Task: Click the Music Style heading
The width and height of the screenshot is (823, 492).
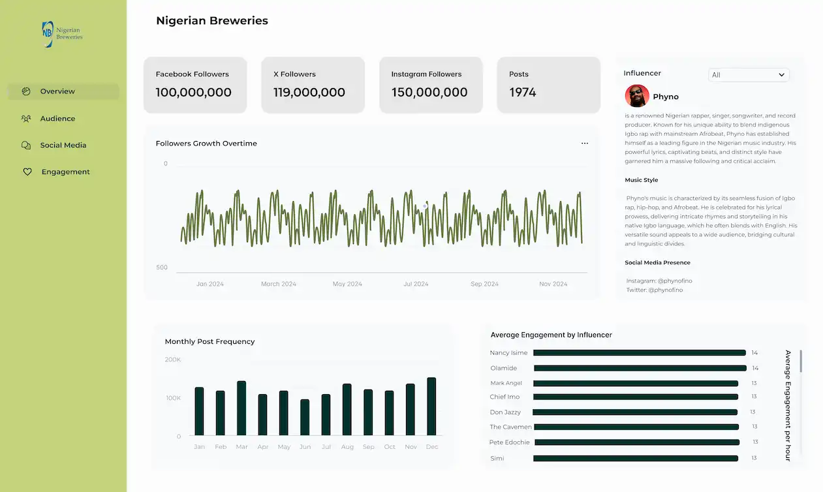Action: pyautogui.click(x=642, y=180)
